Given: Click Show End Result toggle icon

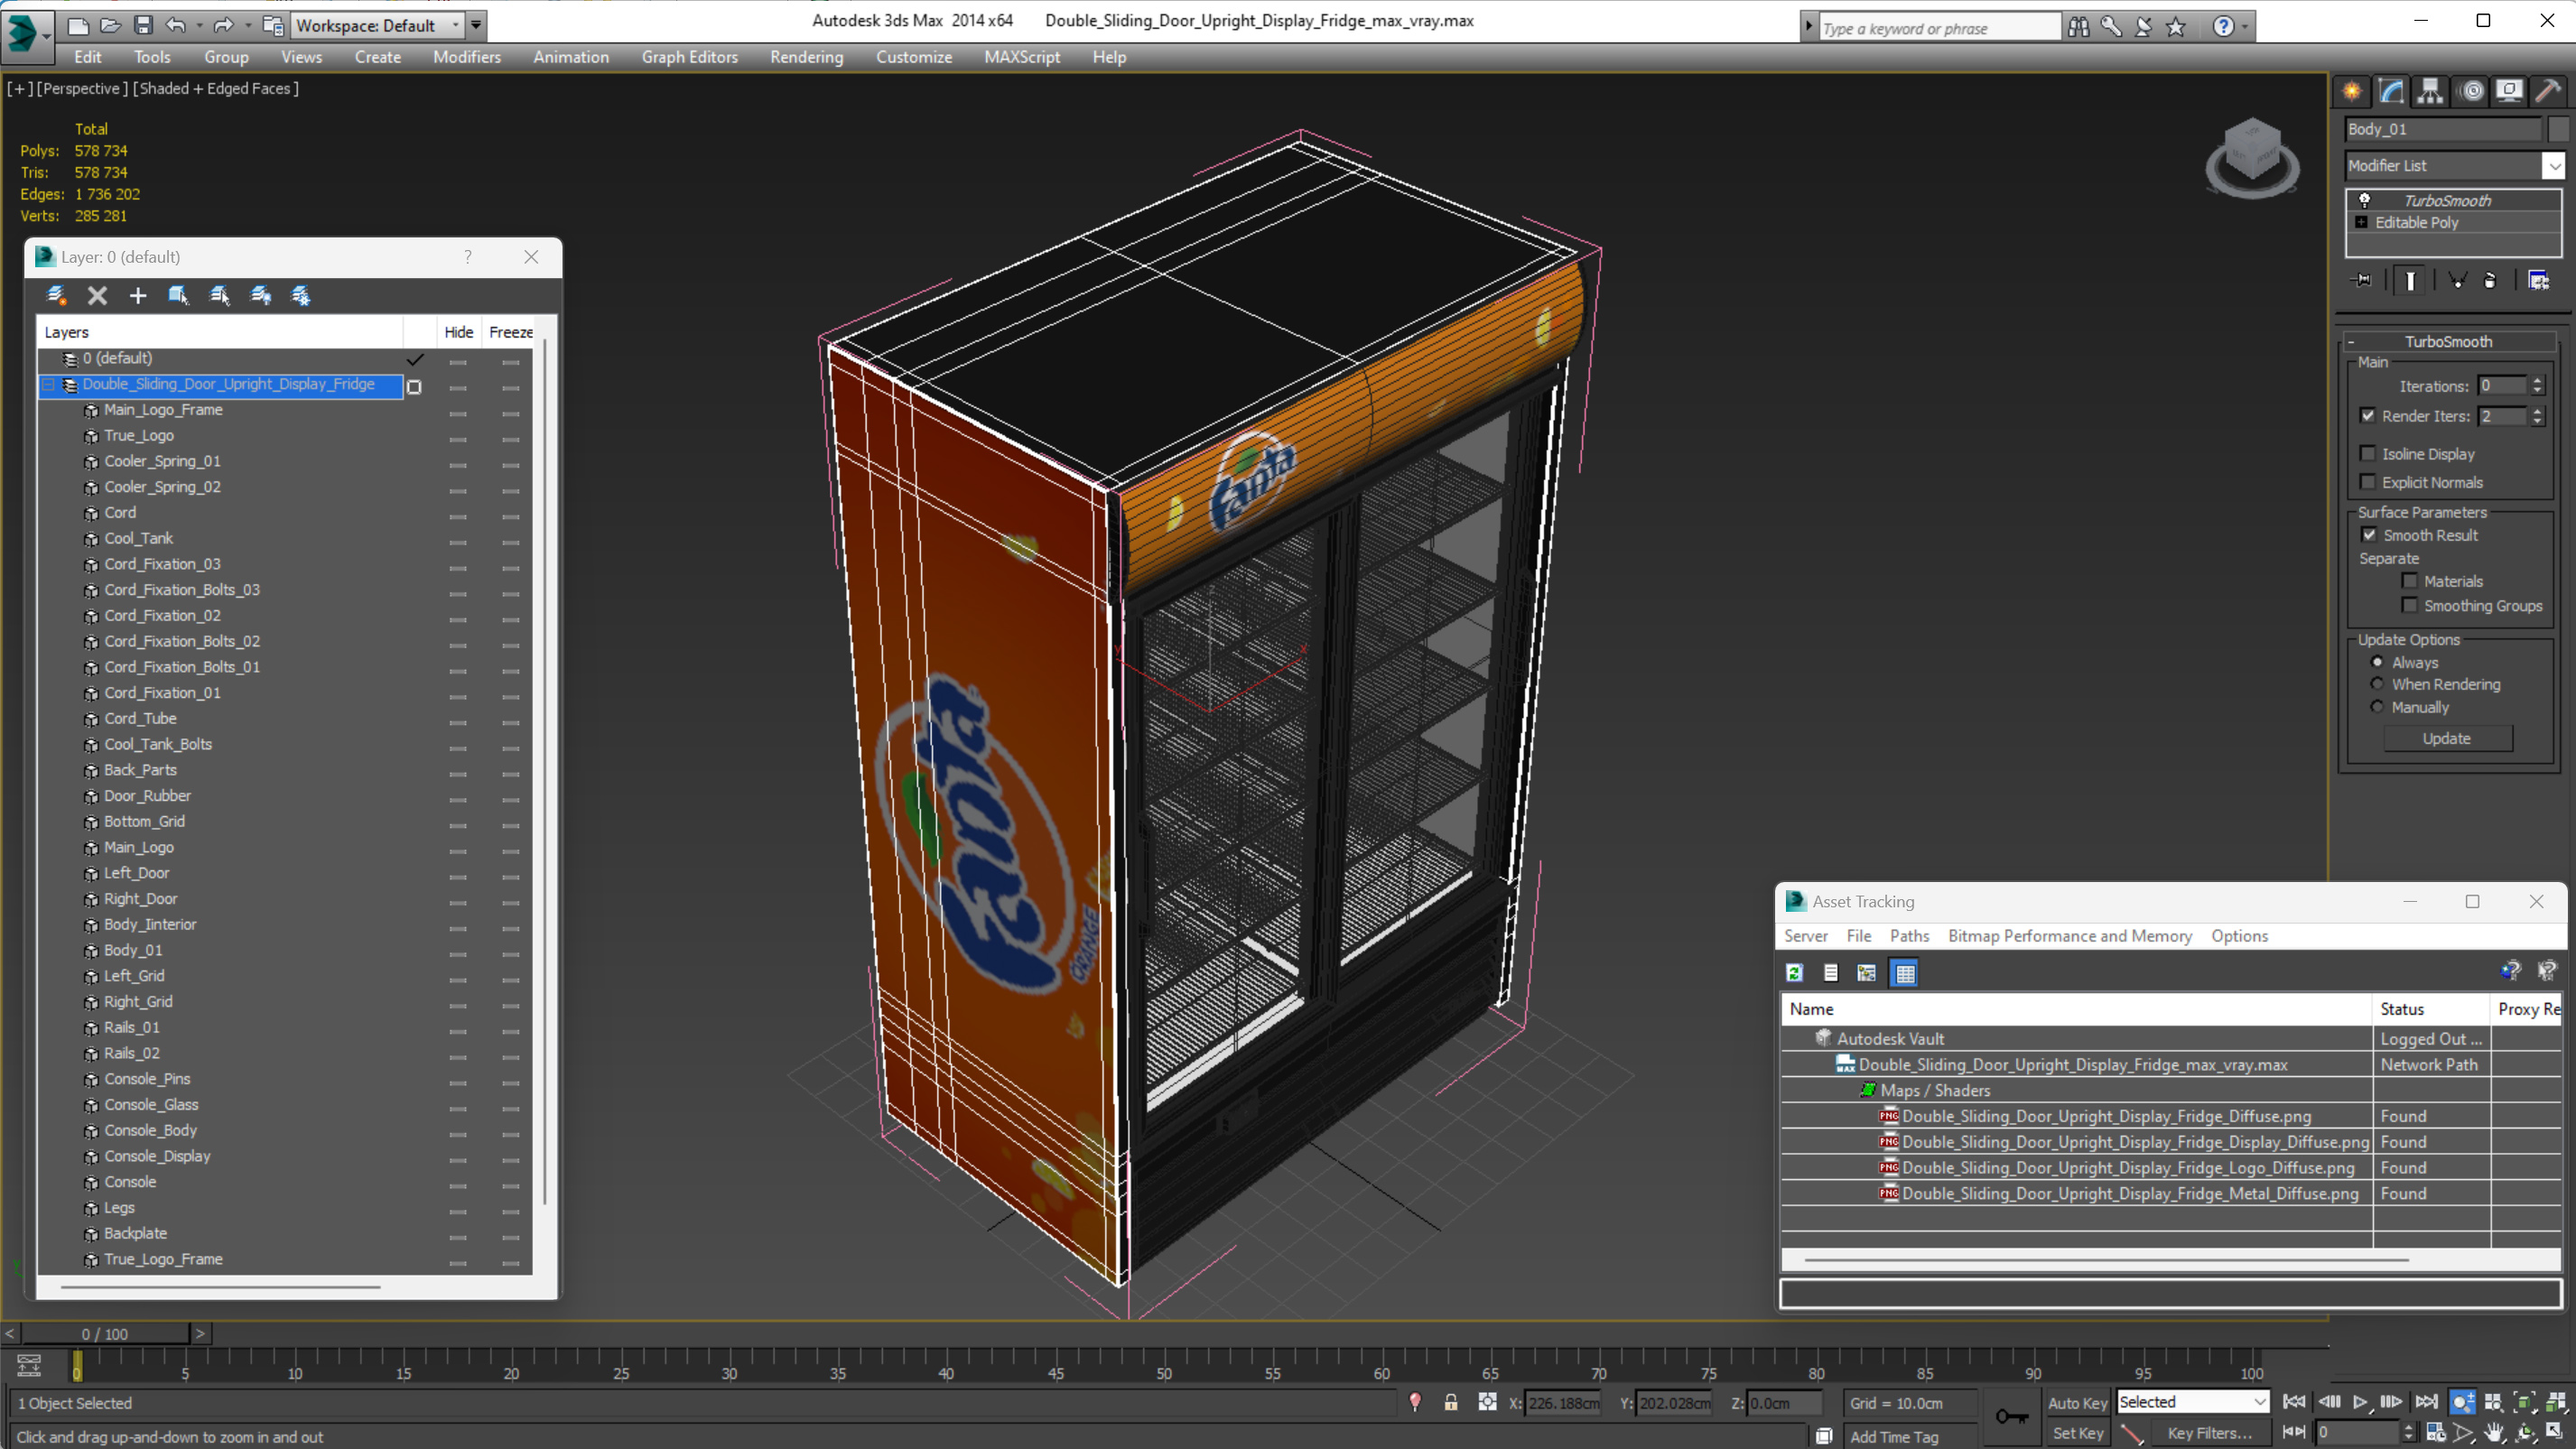Looking at the screenshot, I should (x=2411, y=280).
